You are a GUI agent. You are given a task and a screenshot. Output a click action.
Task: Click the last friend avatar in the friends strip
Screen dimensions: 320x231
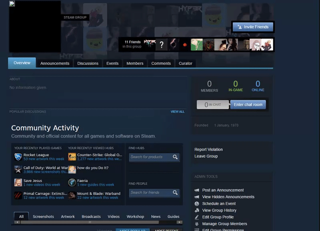tap(267, 45)
